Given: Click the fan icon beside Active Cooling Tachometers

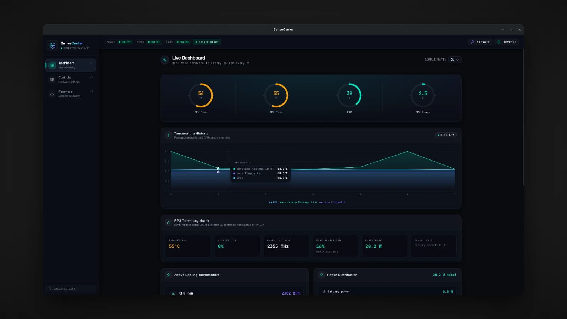Looking at the screenshot, I should [x=169, y=275].
